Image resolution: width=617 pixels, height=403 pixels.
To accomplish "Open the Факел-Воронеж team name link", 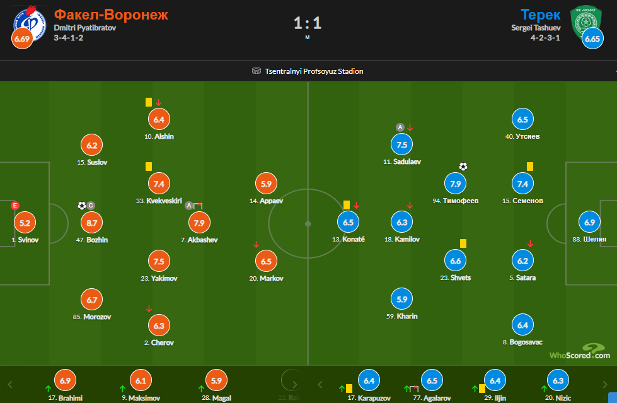I will (x=111, y=14).
